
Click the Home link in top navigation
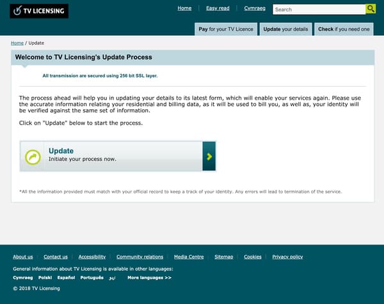tap(185, 8)
